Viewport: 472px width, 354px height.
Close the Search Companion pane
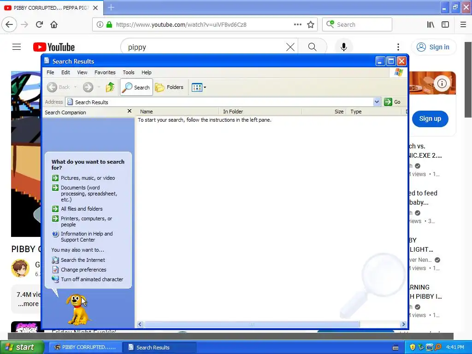pyautogui.click(x=130, y=111)
